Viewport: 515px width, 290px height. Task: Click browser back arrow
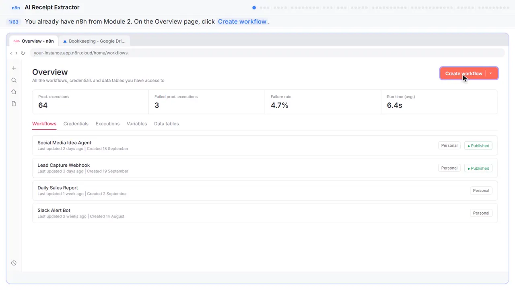point(11,53)
